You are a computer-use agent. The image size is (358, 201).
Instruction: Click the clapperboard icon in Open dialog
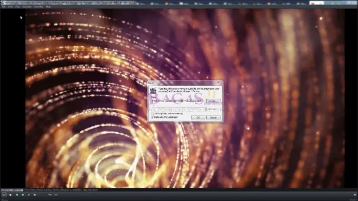[x=153, y=90]
